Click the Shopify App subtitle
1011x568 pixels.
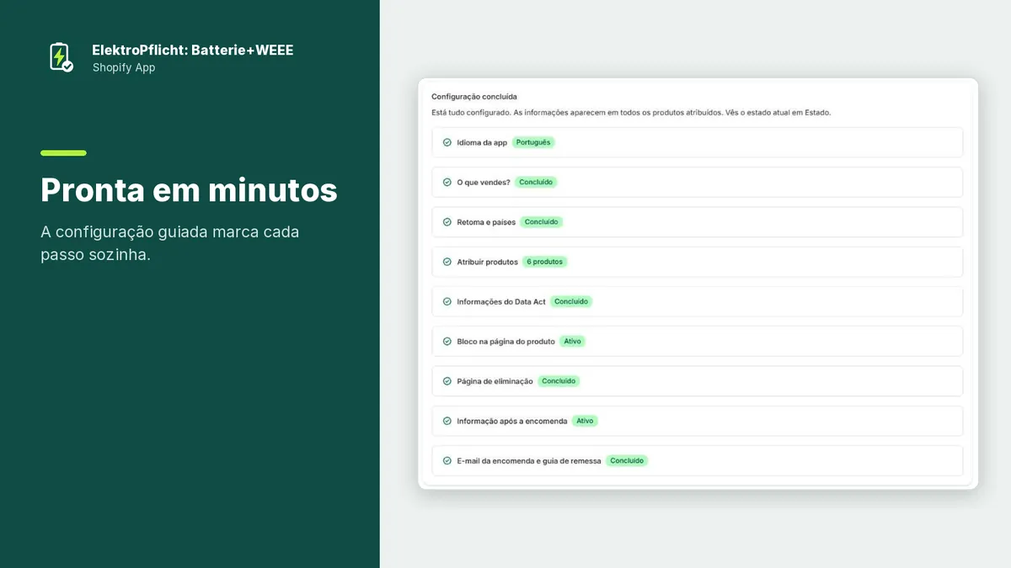(x=124, y=68)
